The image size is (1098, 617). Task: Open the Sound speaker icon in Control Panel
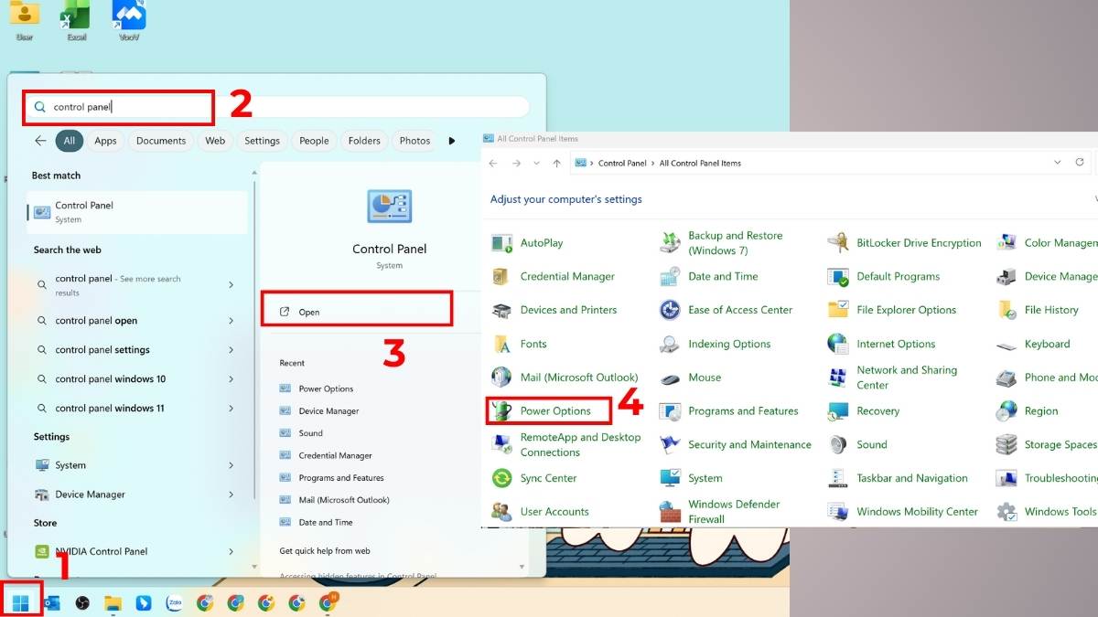pyautogui.click(x=838, y=444)
